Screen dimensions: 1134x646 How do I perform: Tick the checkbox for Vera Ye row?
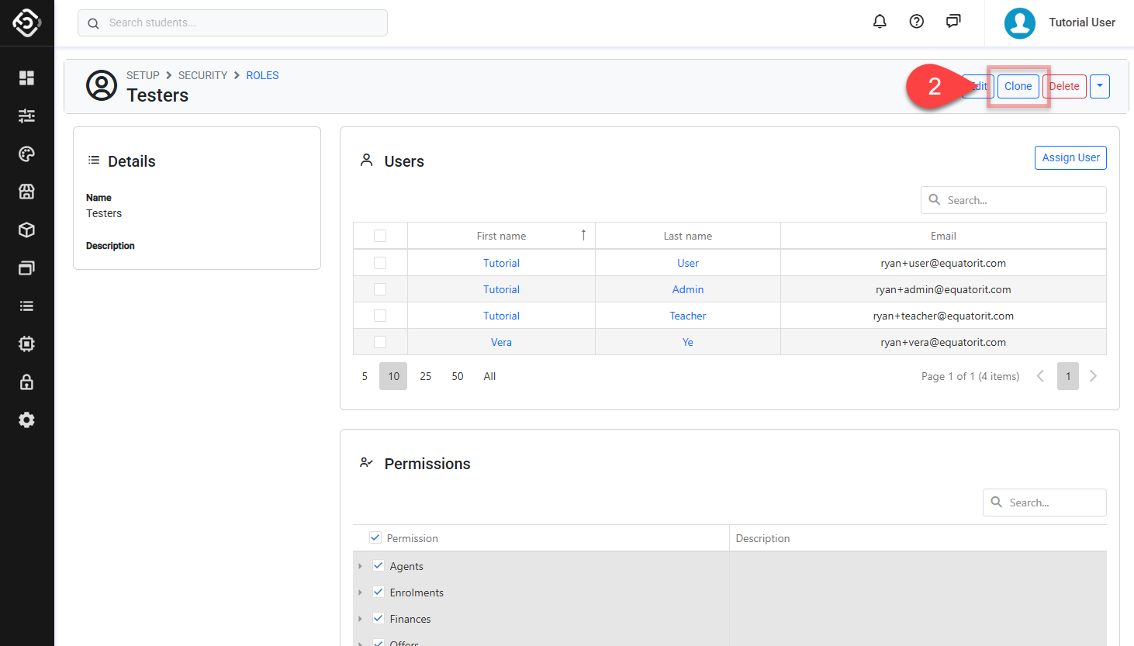[x=380, y=342]
